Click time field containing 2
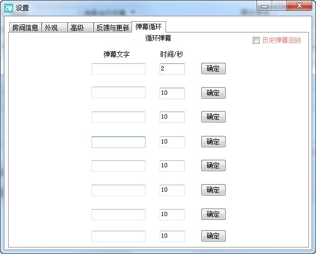 [172, 69]
